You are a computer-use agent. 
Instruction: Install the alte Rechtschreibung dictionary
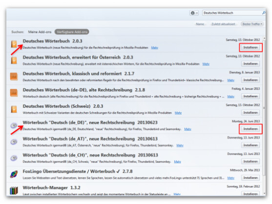[x=251, y=96]
